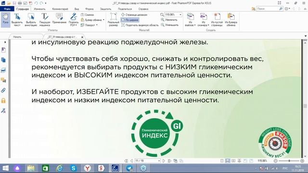Click Zoom In (Увеличить)
This screenshot has width=308, height=173.
[169, 20]
